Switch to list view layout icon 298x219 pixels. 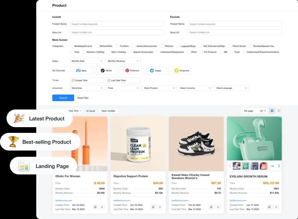(279, 111)
